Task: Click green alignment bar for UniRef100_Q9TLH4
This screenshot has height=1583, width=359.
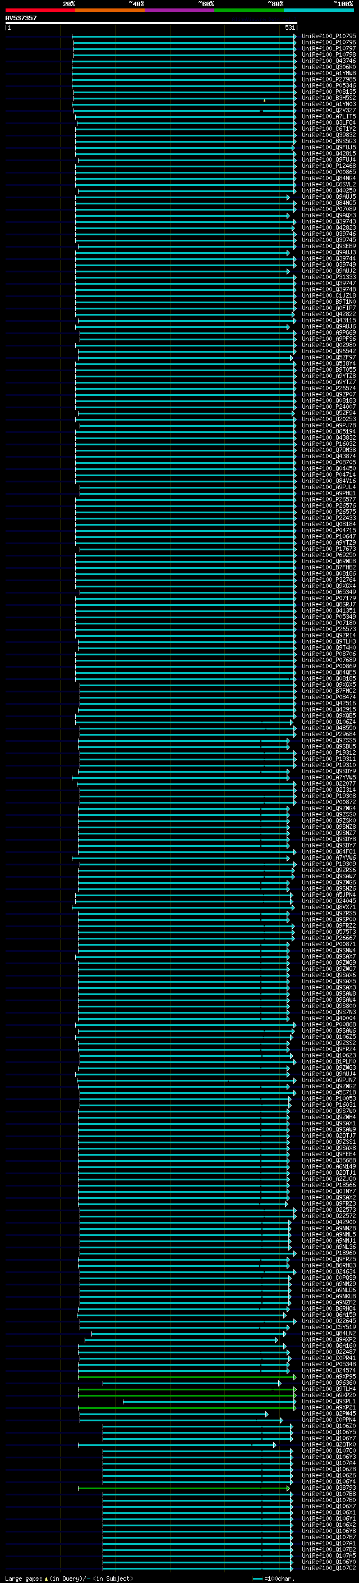Action: point(187,1389)
